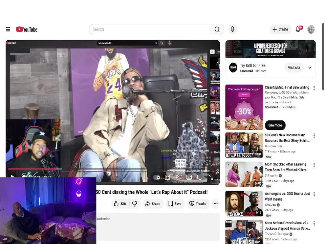This screenshot has width=325, height=244.
Task: Click the page vertical scrollbar
Action: [323, 57]
